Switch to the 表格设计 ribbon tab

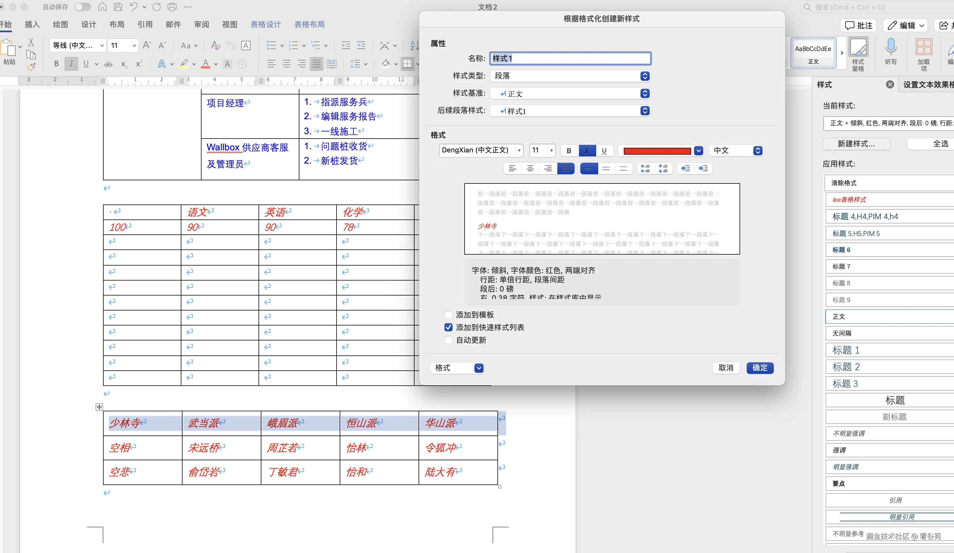[x=265, y=24]
